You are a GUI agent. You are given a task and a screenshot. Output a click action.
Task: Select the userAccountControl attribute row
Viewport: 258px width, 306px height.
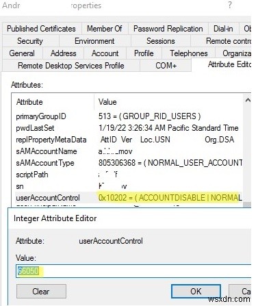(129, 198)
